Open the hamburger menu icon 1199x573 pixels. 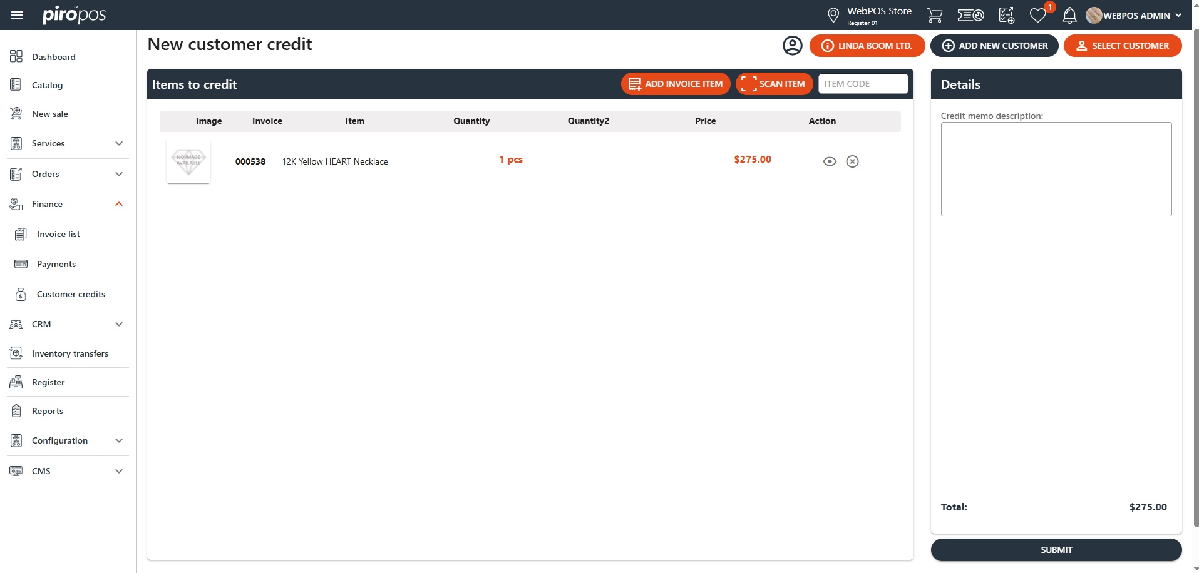point(17,15)
